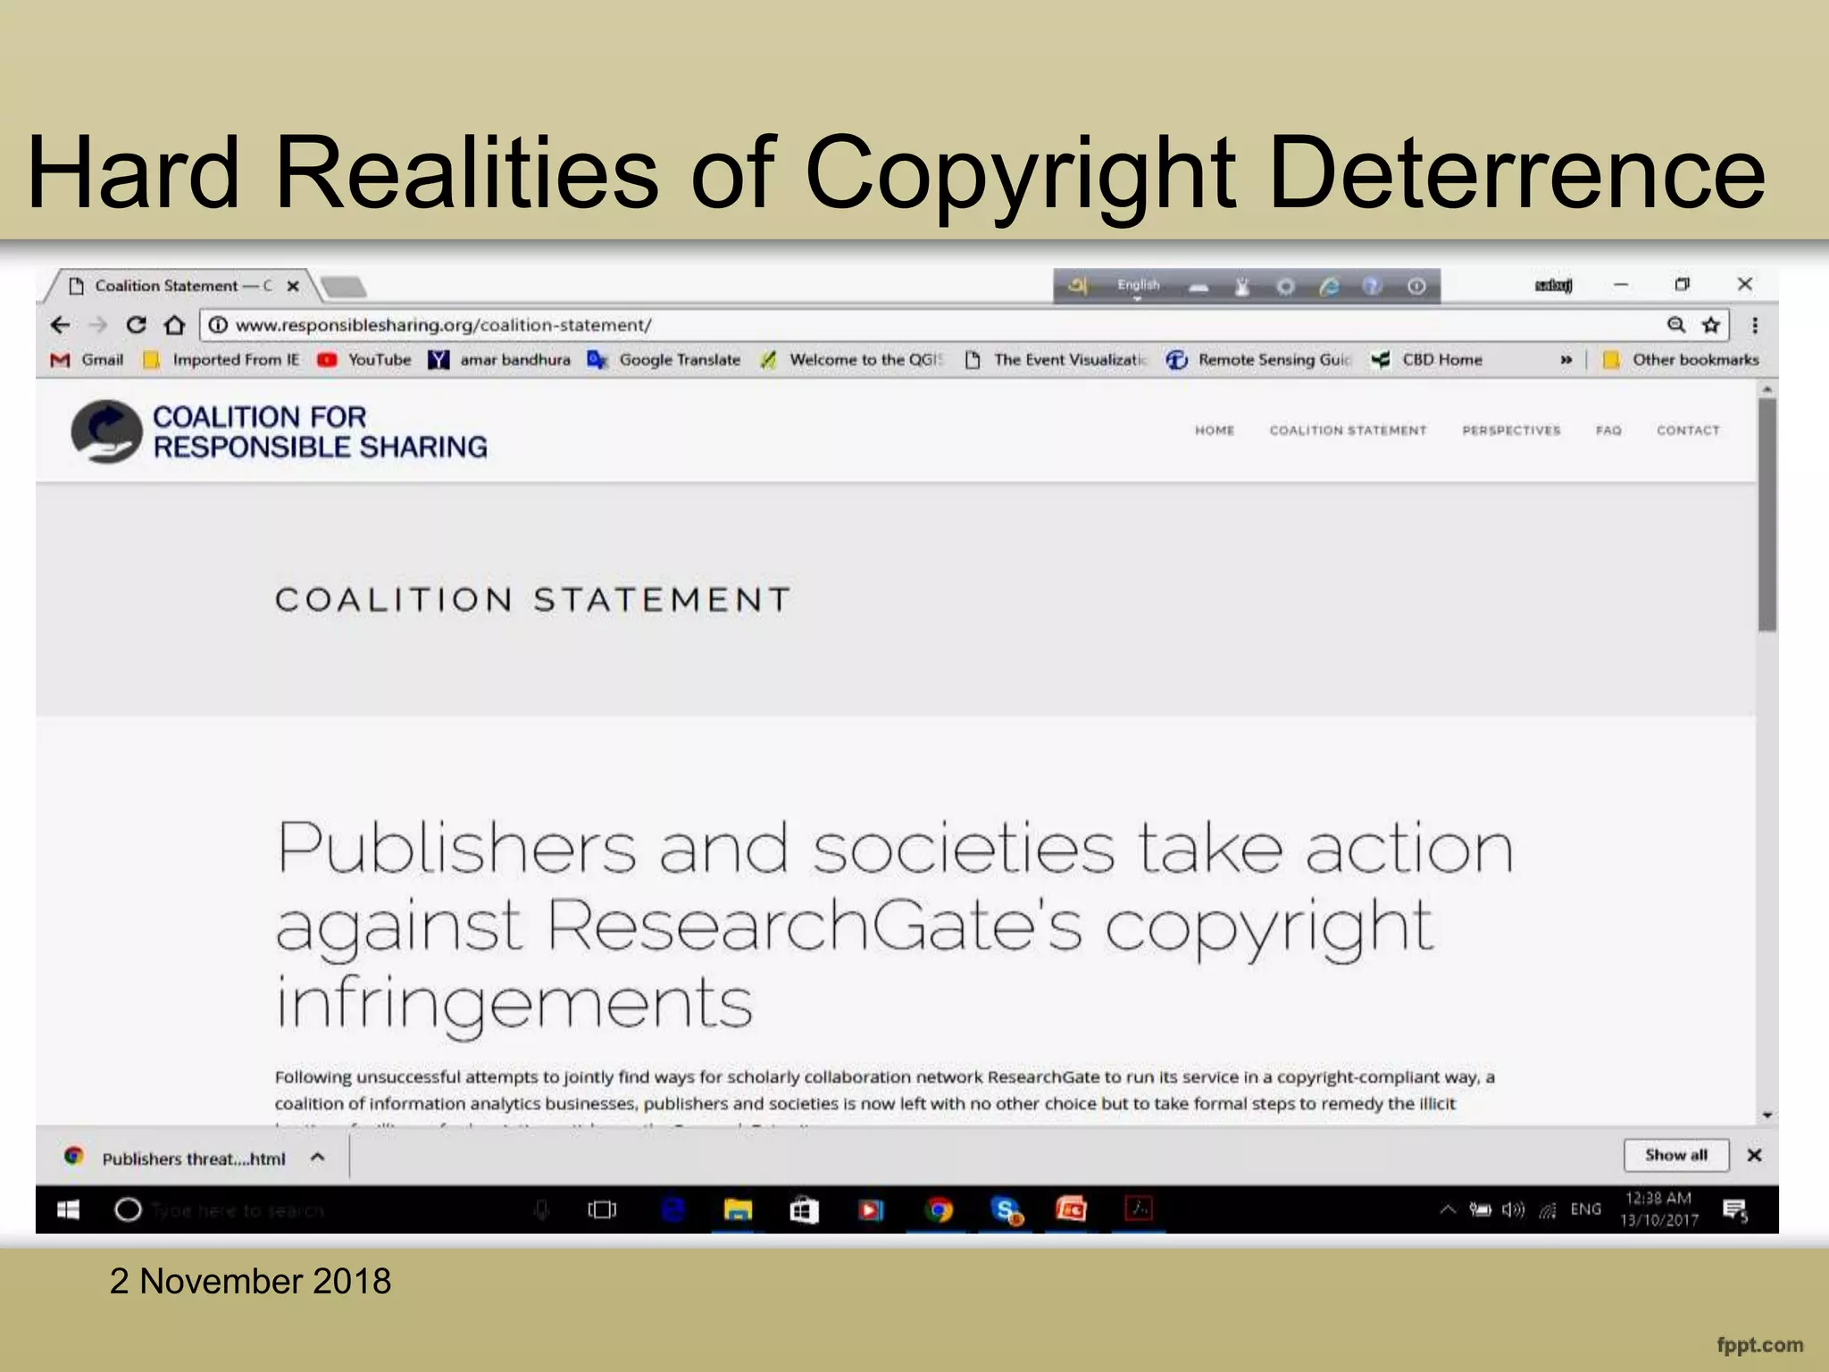This screenshot has width=1829, height=1372.
Task: Open the HOME site menu item
Action: 1215,431
